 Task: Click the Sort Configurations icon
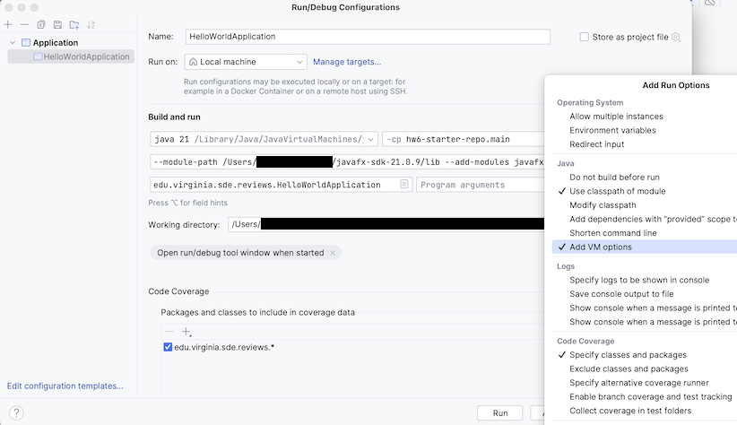pos(91,24)
